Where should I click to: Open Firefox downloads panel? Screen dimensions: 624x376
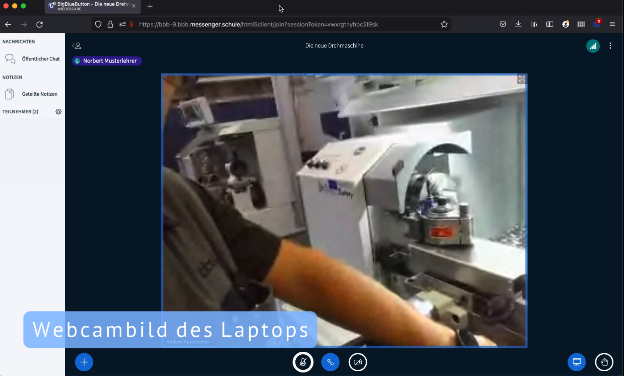(x=518, y=24)
